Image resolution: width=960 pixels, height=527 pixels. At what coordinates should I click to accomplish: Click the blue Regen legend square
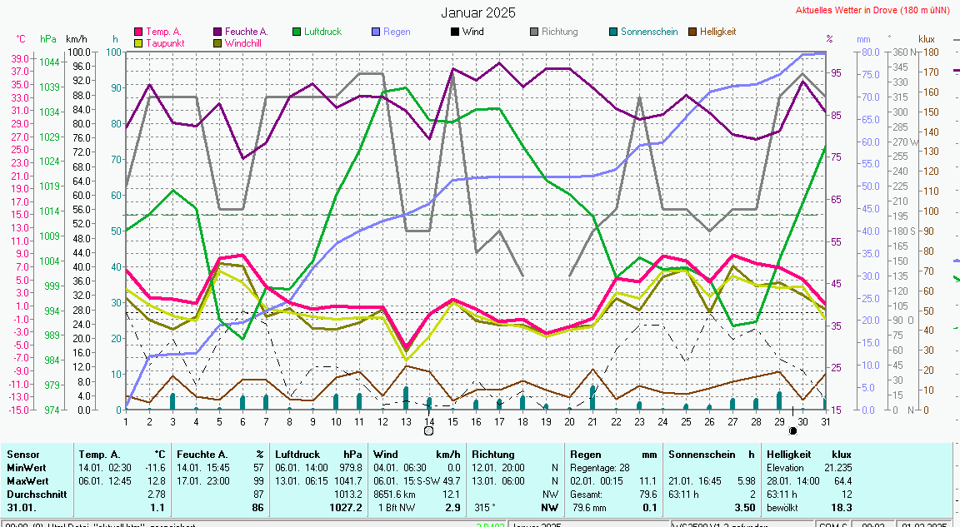(376, 32)
